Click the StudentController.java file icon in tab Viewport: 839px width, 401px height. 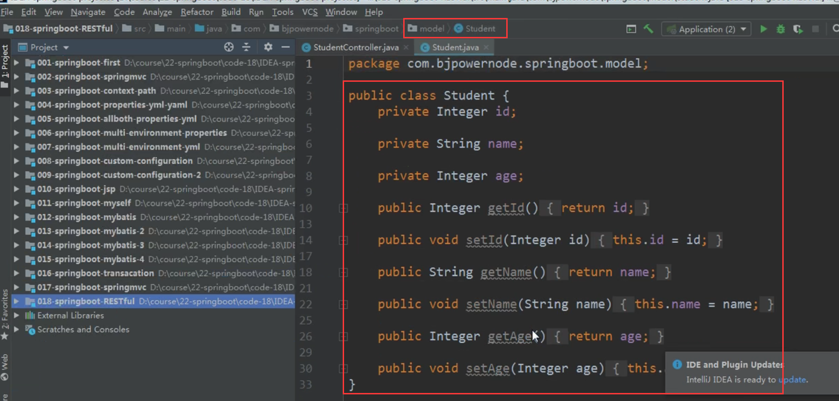306,47
